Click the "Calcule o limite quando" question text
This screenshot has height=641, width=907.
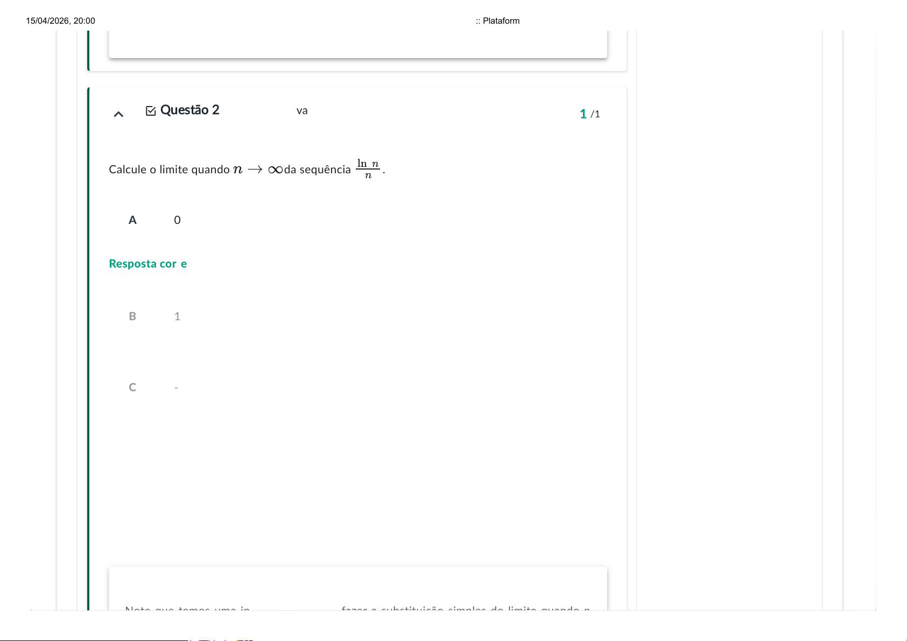tap(169, 170)
